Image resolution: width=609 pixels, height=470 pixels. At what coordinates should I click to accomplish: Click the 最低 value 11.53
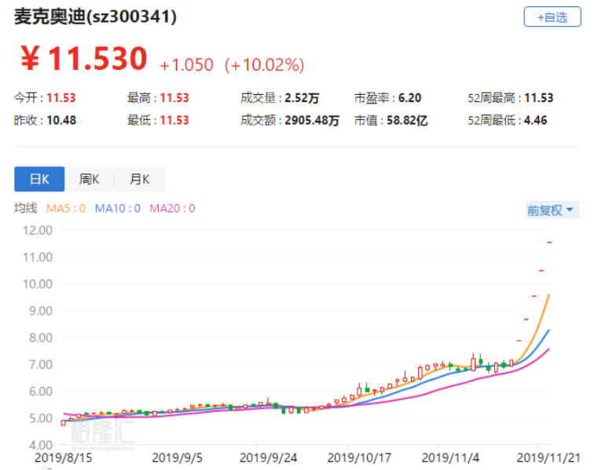point(174,120)
